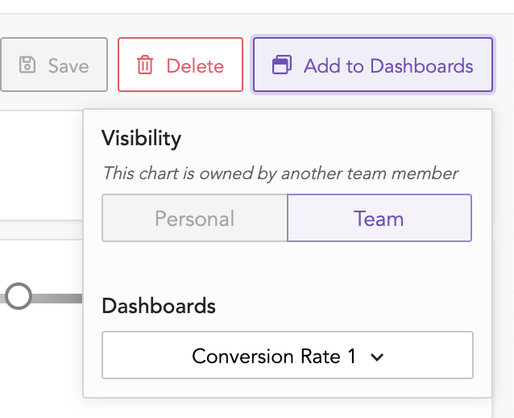Select Team visibility option
The image size is (514, 418).
click(x=379, y=218)
